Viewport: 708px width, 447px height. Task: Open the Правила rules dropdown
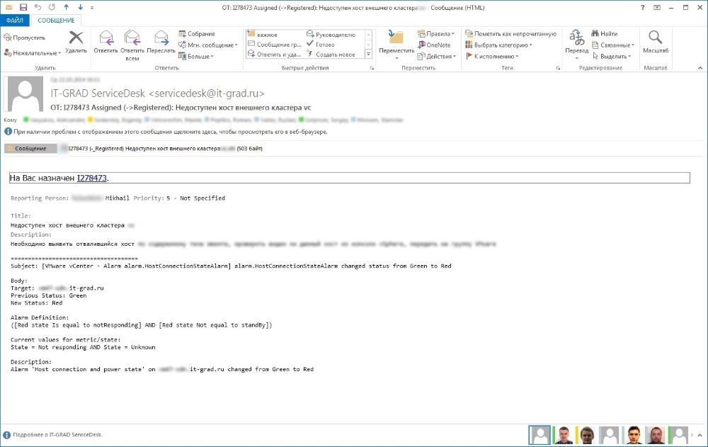[437, 33]
